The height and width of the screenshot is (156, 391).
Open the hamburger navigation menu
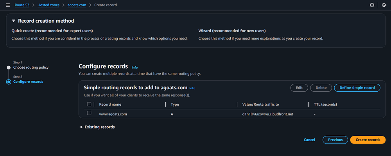pos(8,5)
